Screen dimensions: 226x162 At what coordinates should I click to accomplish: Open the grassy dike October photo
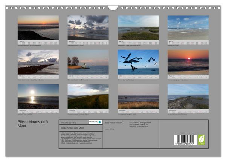click(x=88, y=96)
